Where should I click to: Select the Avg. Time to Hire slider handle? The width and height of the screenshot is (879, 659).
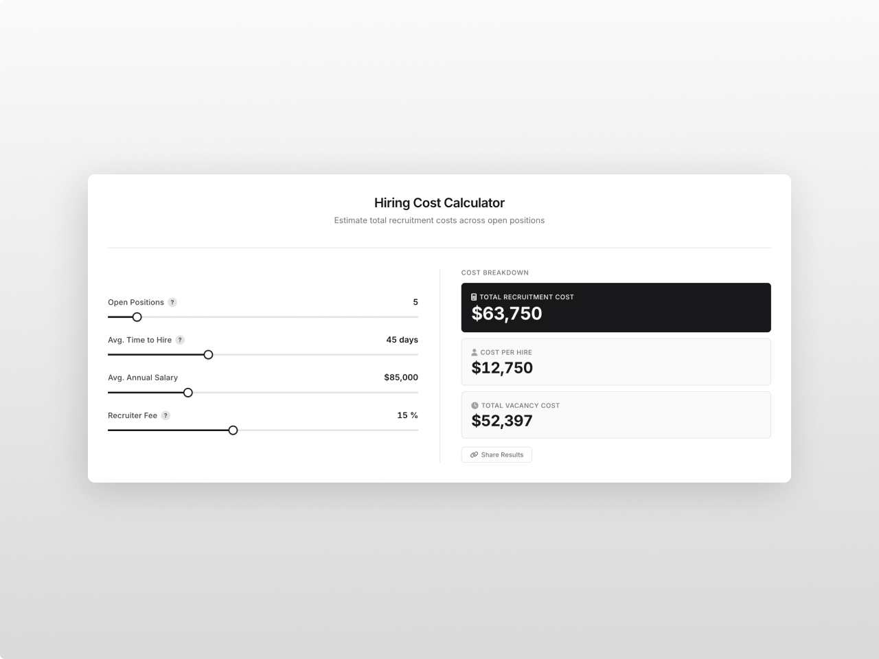(x=208, y=355)
